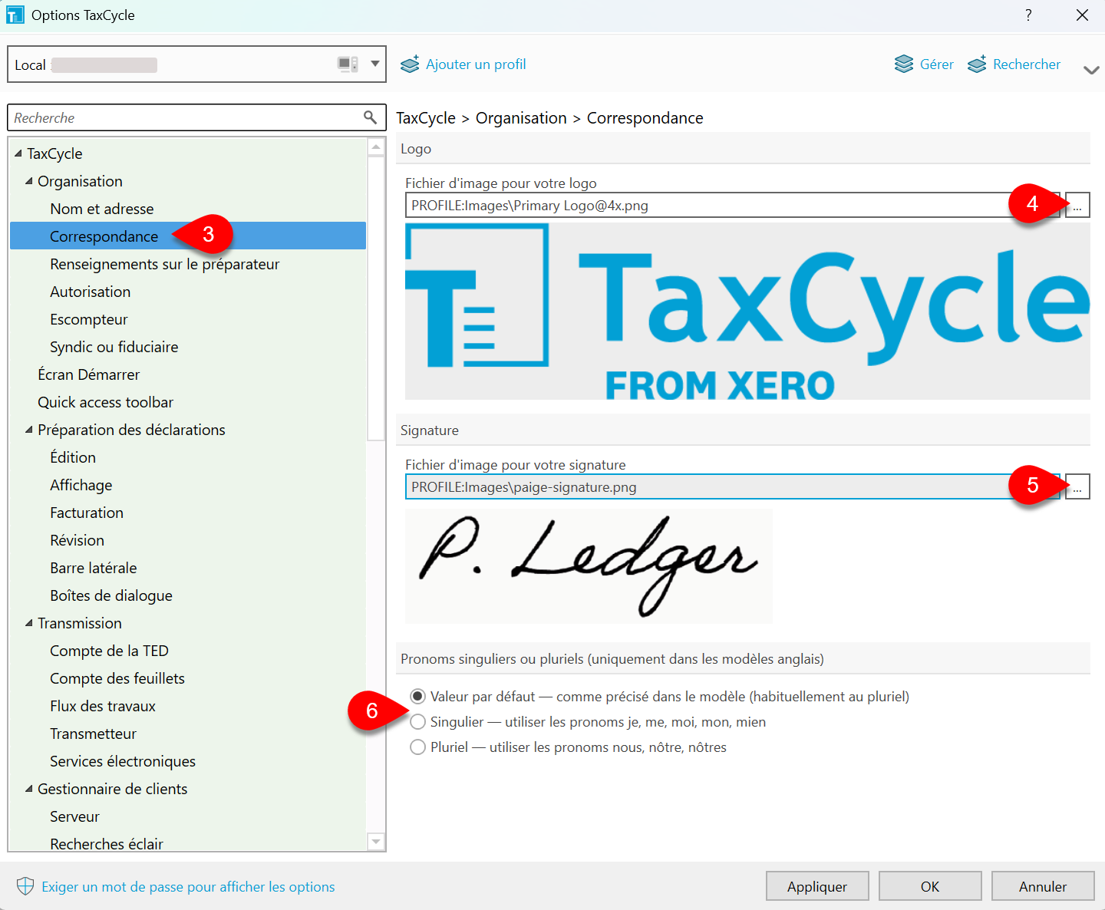Open Nom et adresse settings
This screenshot has width=1105, height=910.
(x=102, y=209)
